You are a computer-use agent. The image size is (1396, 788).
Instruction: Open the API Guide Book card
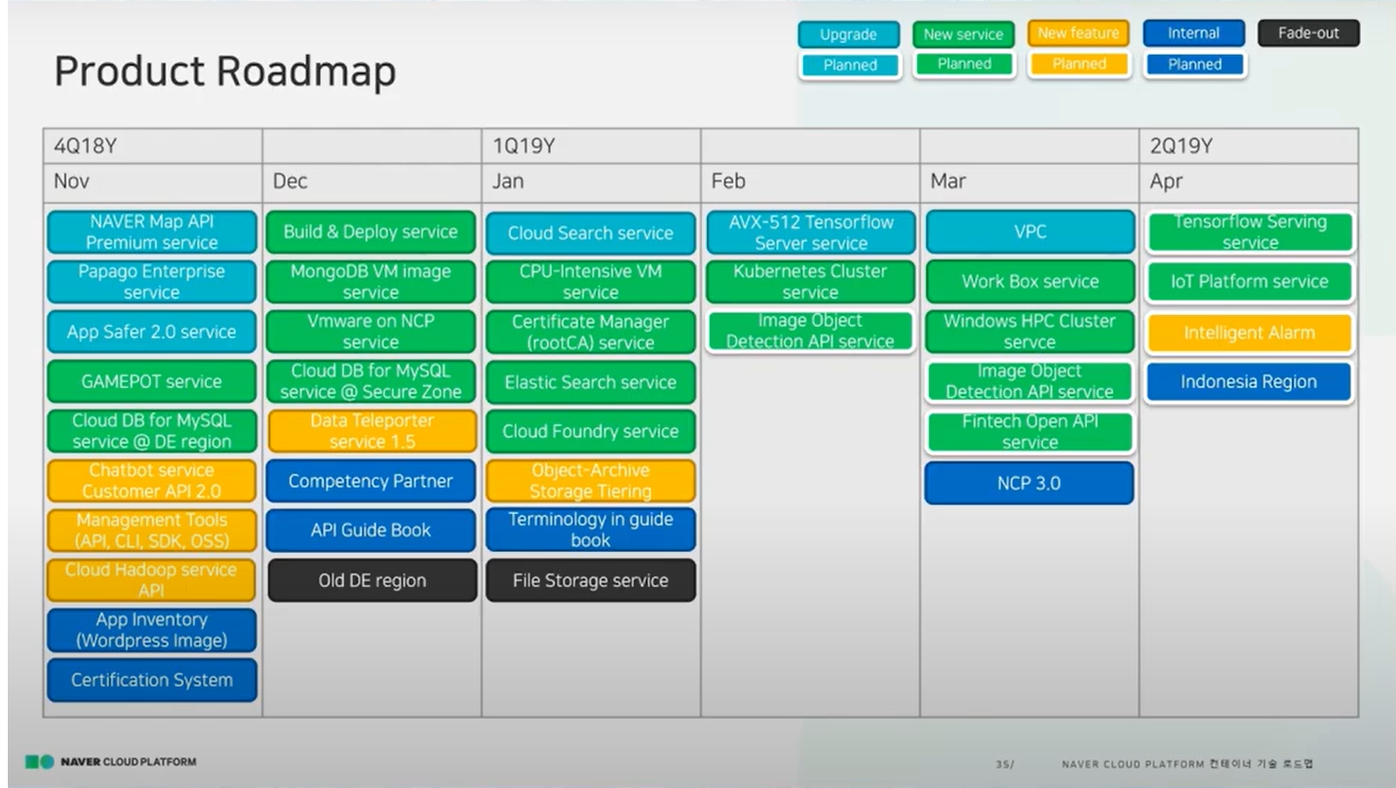[x=371, y=531]
